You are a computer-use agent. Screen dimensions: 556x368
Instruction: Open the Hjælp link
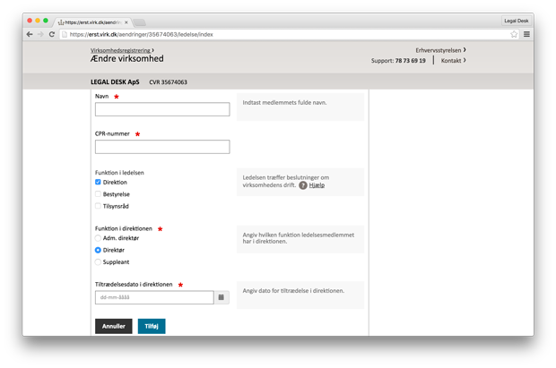pyautogui.click(x=317, y=185)
